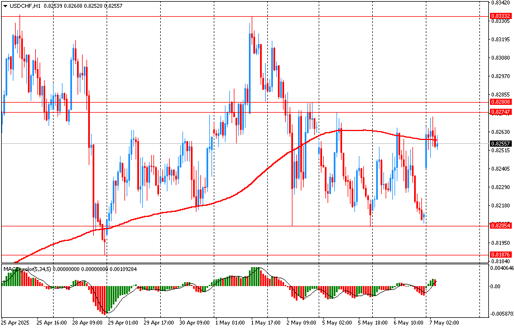
Task: Click the 5 May 18:00 time label
Action: [373, 322]
